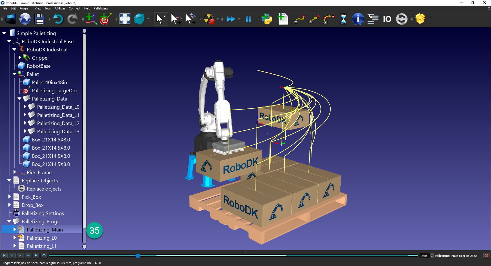Expand the Pick_Frame tree item
The width and height of the screenshot is (491, 266).
[x=15, y=172]
